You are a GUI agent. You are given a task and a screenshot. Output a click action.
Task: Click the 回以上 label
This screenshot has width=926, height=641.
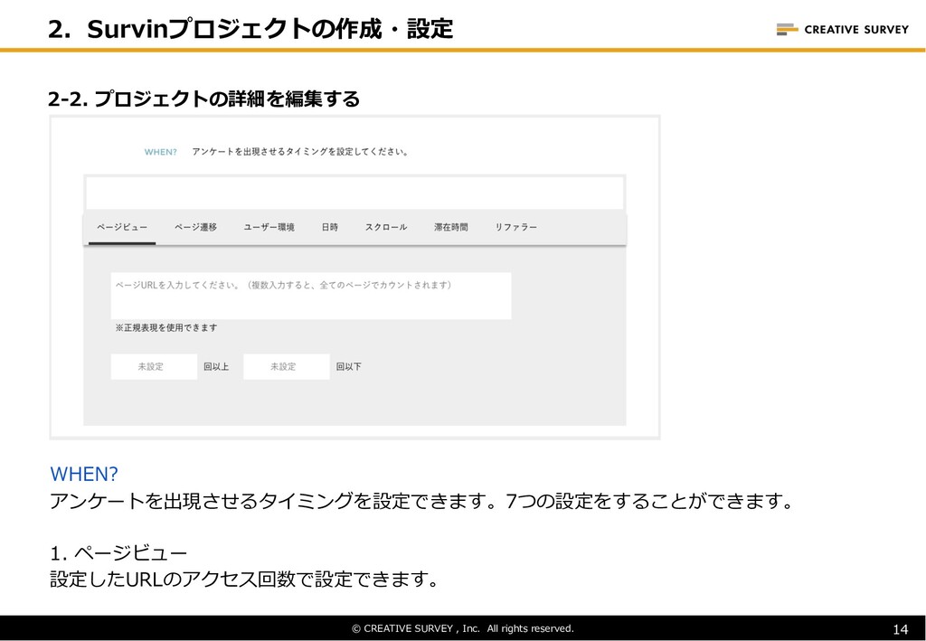[x=216, y=366]
